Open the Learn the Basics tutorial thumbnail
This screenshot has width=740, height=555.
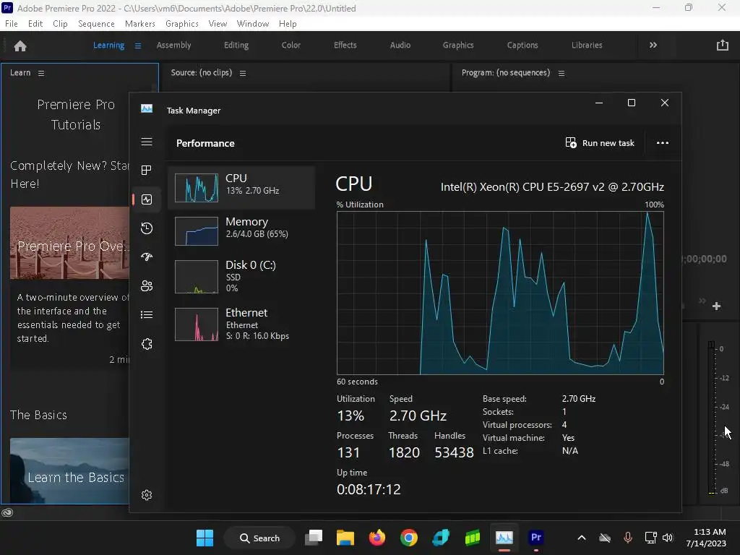[x=69, y=470]
